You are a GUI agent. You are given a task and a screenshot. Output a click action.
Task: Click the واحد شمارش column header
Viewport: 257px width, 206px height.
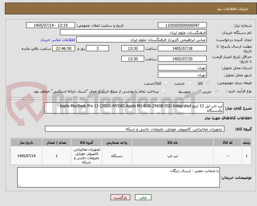[x=117, y=142]
